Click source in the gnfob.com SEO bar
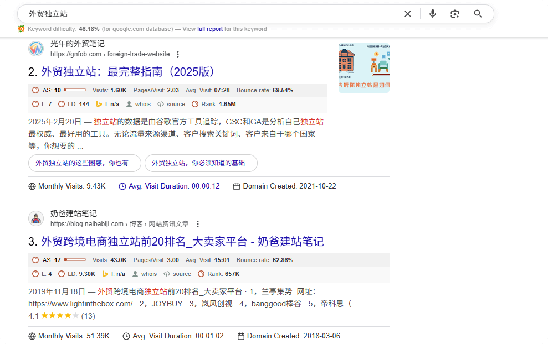 click(176, 104)
